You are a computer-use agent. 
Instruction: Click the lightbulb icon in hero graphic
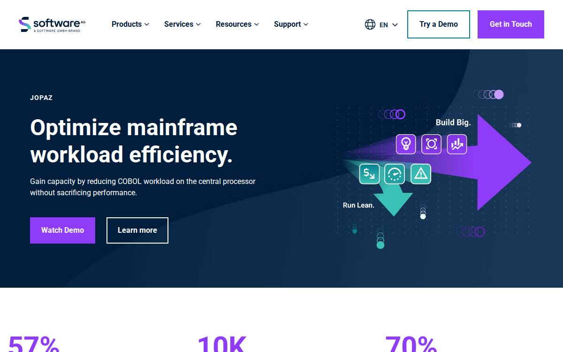406,144
